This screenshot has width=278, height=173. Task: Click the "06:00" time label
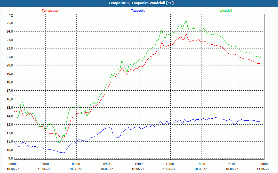(x=76, y=164)
